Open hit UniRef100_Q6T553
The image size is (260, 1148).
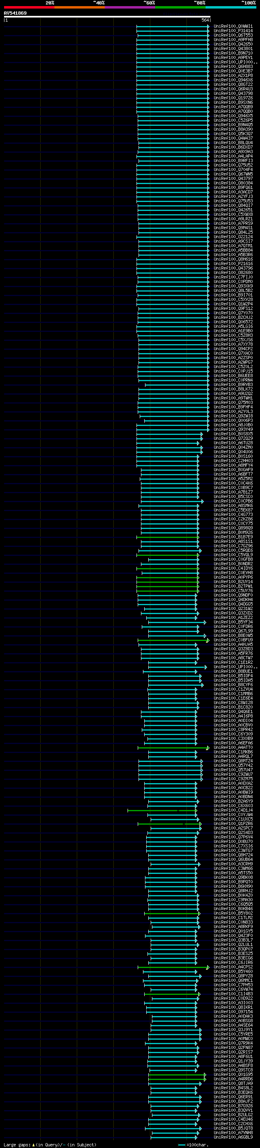pyautogui.click(x=233, y=35)
